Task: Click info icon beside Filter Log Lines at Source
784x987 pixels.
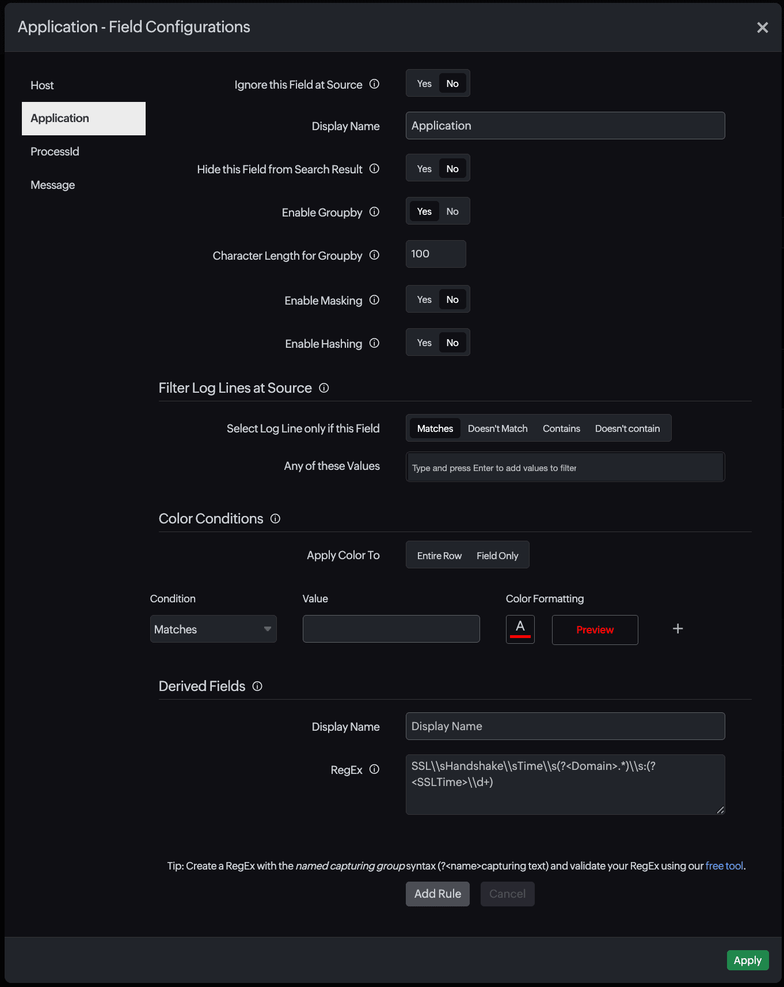Action: pyautogui.click(x=324, y=388)
